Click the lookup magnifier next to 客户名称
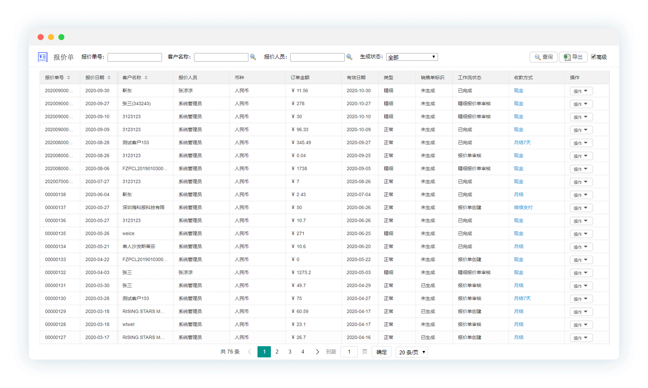Screen dimensions: 648x388 (x=253, y=57)
